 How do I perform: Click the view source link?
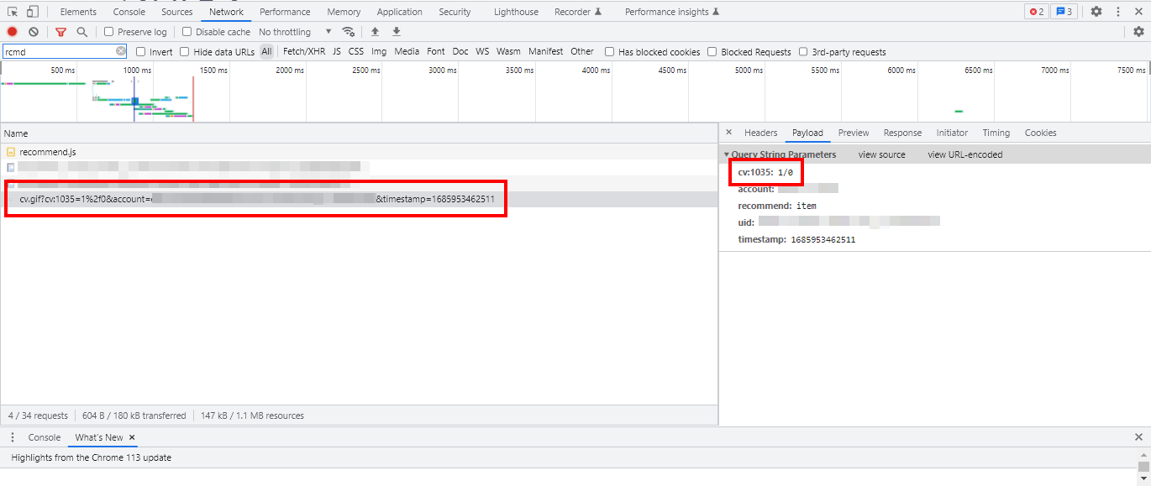click(x=882, y=154)
